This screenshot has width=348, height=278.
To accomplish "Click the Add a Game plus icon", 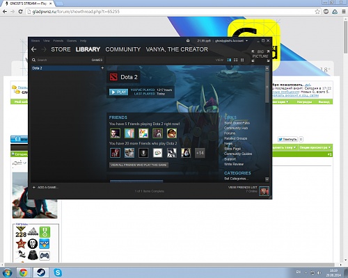I will 34,187.
